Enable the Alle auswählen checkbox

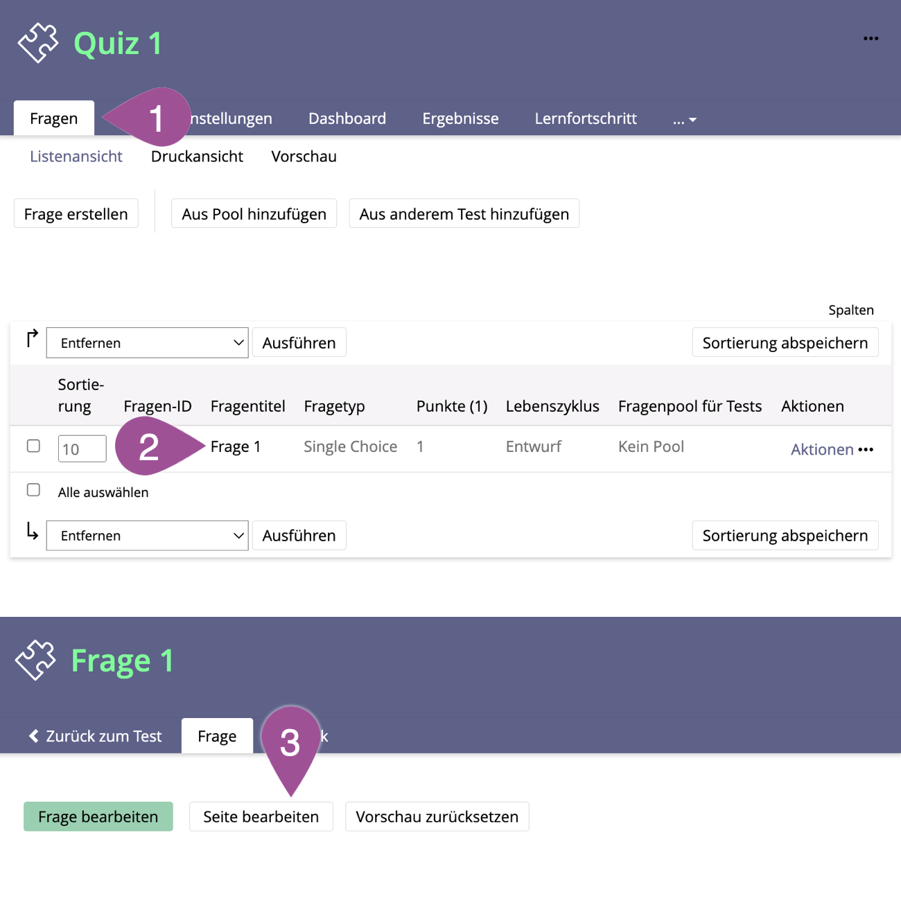[33, 490]
